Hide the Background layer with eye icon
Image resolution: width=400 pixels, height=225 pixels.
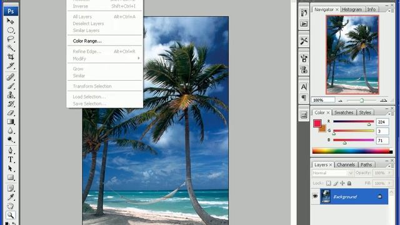point(315,196)
